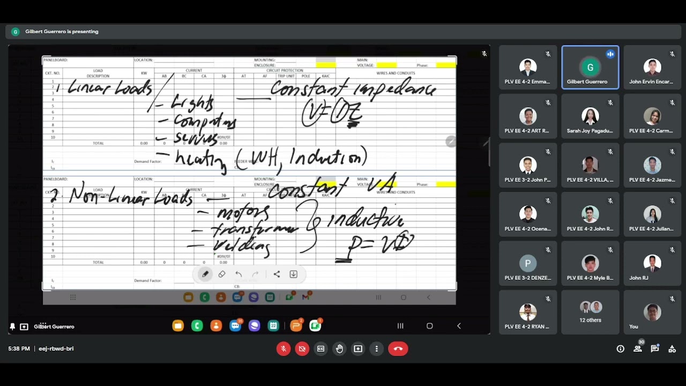
Task: Select PLV EE 4-2 Ocena tile
Action: (x=528, y=214)
